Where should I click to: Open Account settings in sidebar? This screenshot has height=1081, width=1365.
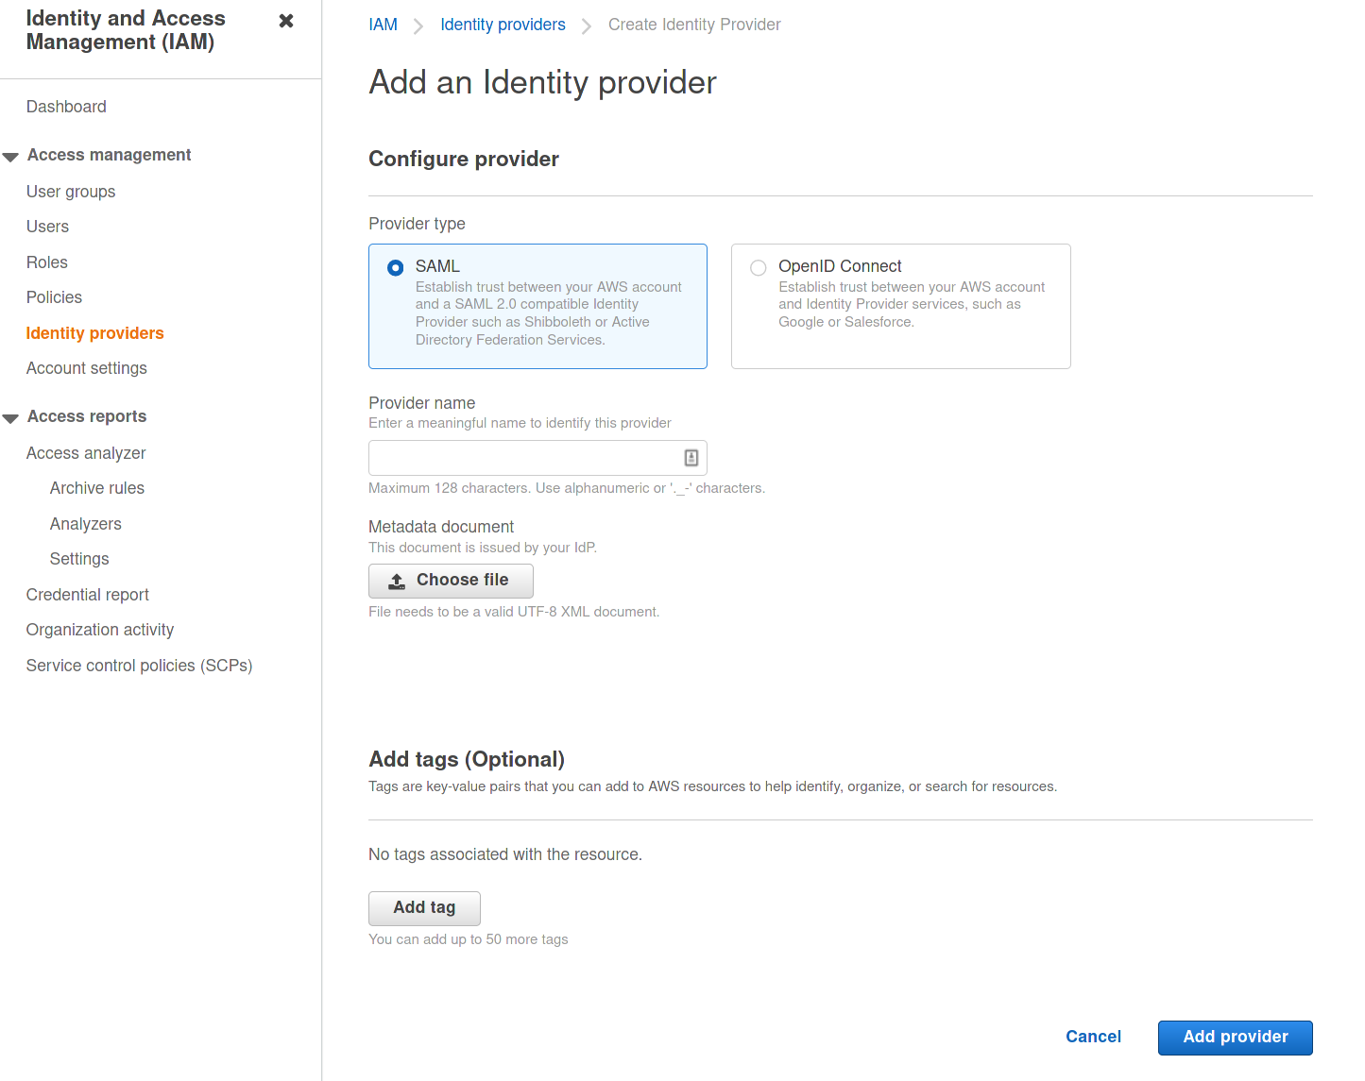point(87,368)
